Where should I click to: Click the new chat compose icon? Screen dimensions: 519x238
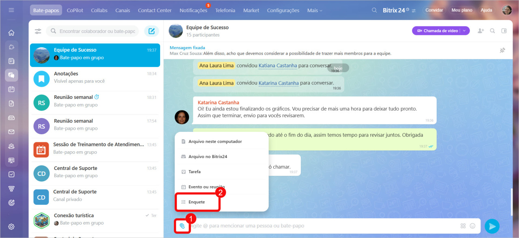click(152, 31)
